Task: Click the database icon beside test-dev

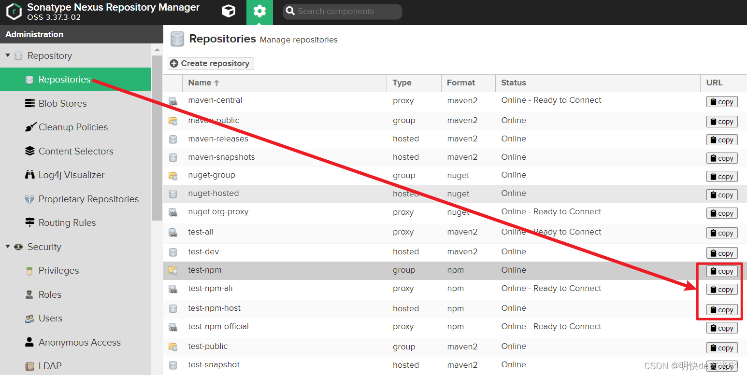Action: (172, 252)
